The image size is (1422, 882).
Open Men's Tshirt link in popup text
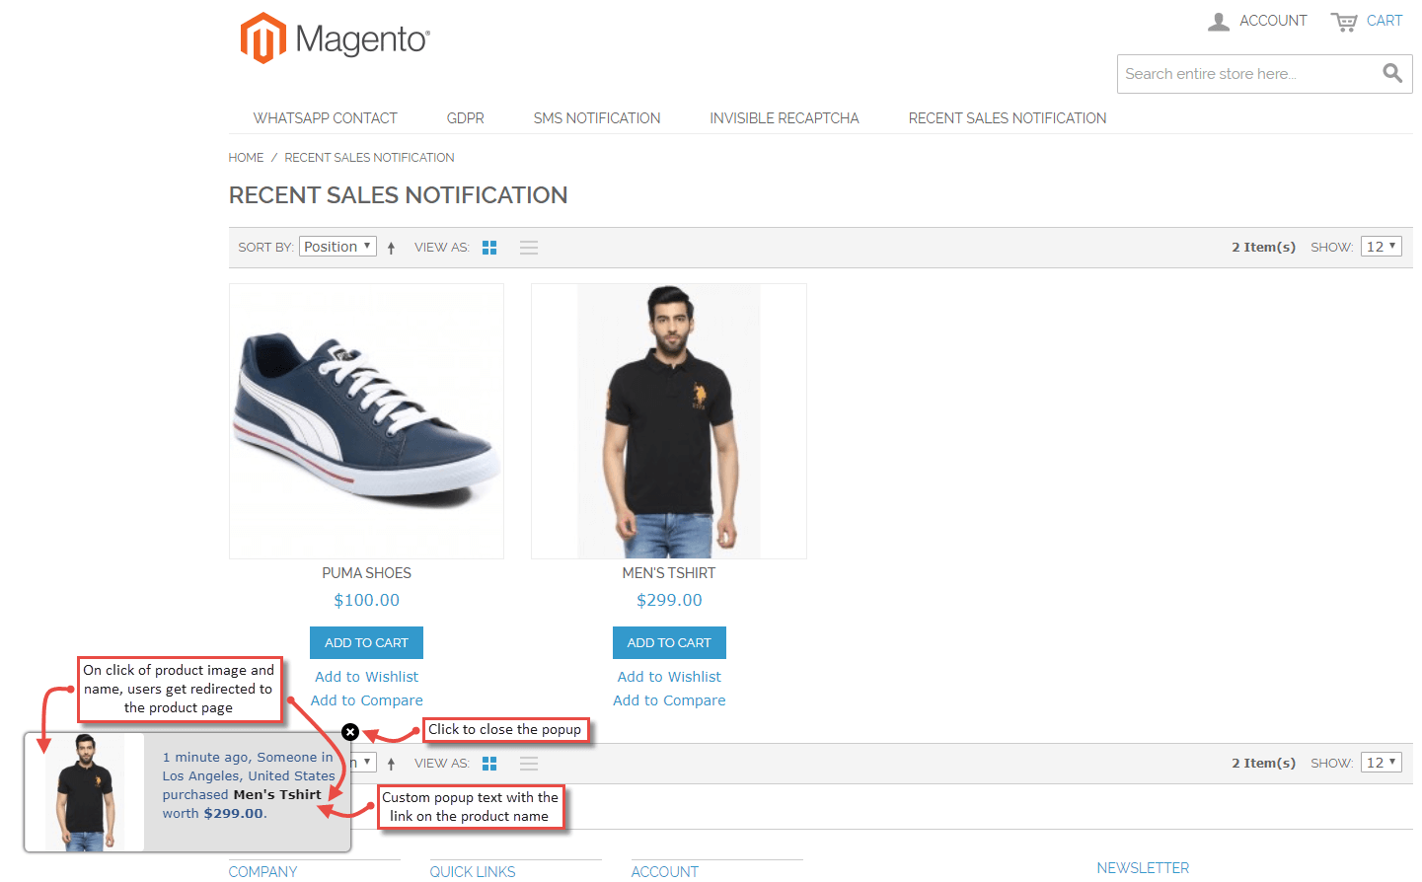pyautogui.click(x=277, y=794)
